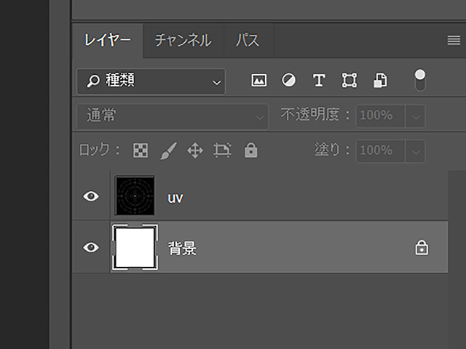Image resolution: width=466 pixels, height=349 pixels.
Task: Expand the 塗り fill slider arrow
Action: click(x=415, y=151)
